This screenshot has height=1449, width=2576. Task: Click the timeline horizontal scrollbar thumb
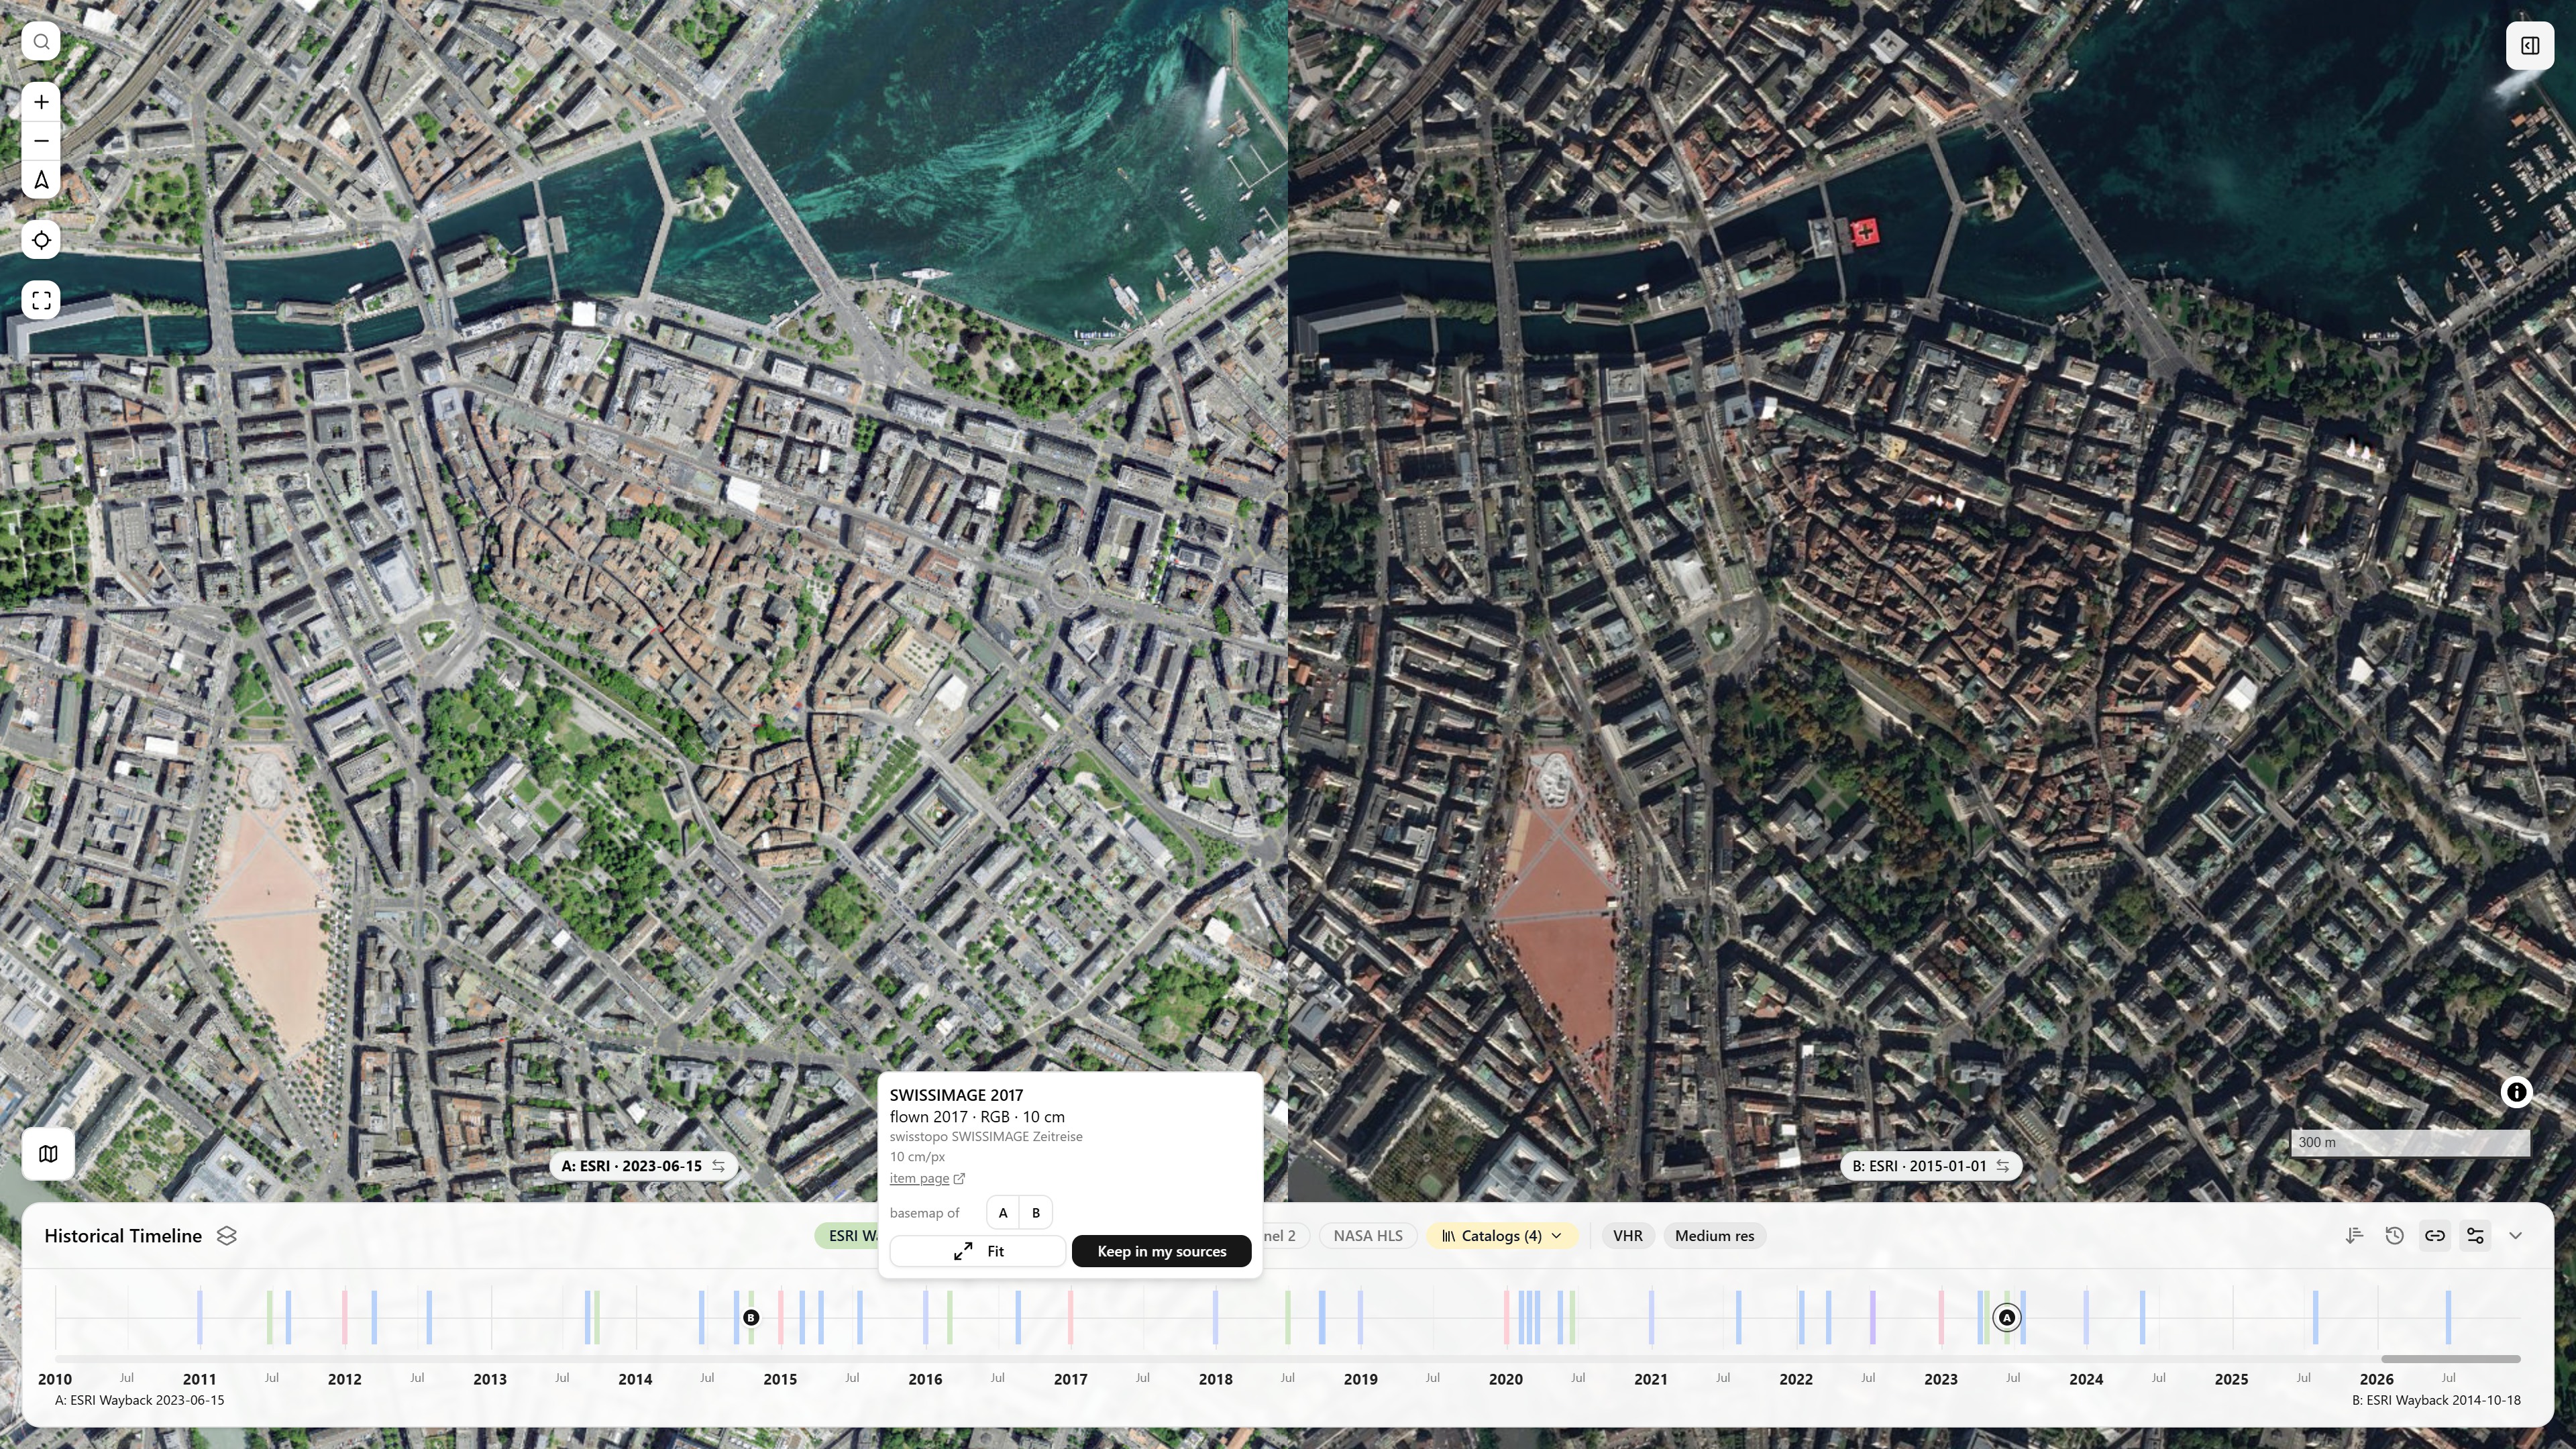pos(2450,1359)
